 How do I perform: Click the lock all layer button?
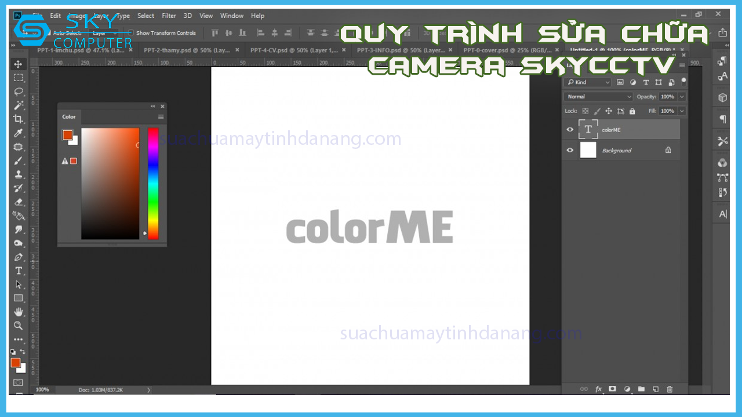point(632,111)
